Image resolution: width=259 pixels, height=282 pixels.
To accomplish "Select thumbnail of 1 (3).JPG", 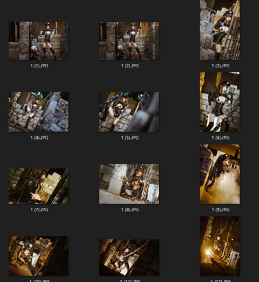I will [x=220, y=30].
